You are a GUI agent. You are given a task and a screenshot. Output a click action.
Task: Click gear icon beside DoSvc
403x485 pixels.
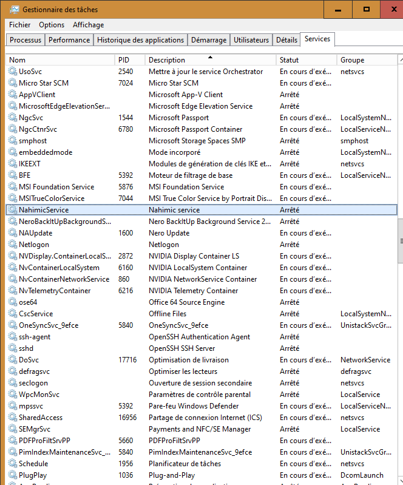coord(13,360)
